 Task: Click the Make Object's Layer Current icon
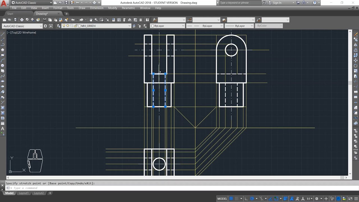pyautogui.click(x=134, y=26)
